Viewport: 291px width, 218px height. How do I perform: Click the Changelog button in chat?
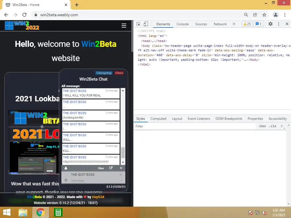104,73
